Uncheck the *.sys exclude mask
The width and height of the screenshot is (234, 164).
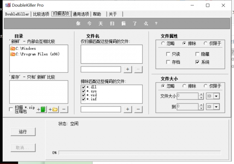tap(83, 91)
